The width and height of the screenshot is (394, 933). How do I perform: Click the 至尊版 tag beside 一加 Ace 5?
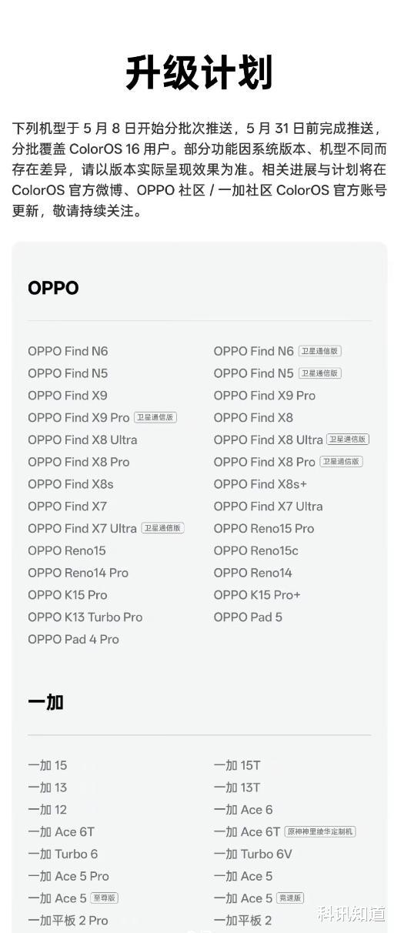tap(105, 898)
